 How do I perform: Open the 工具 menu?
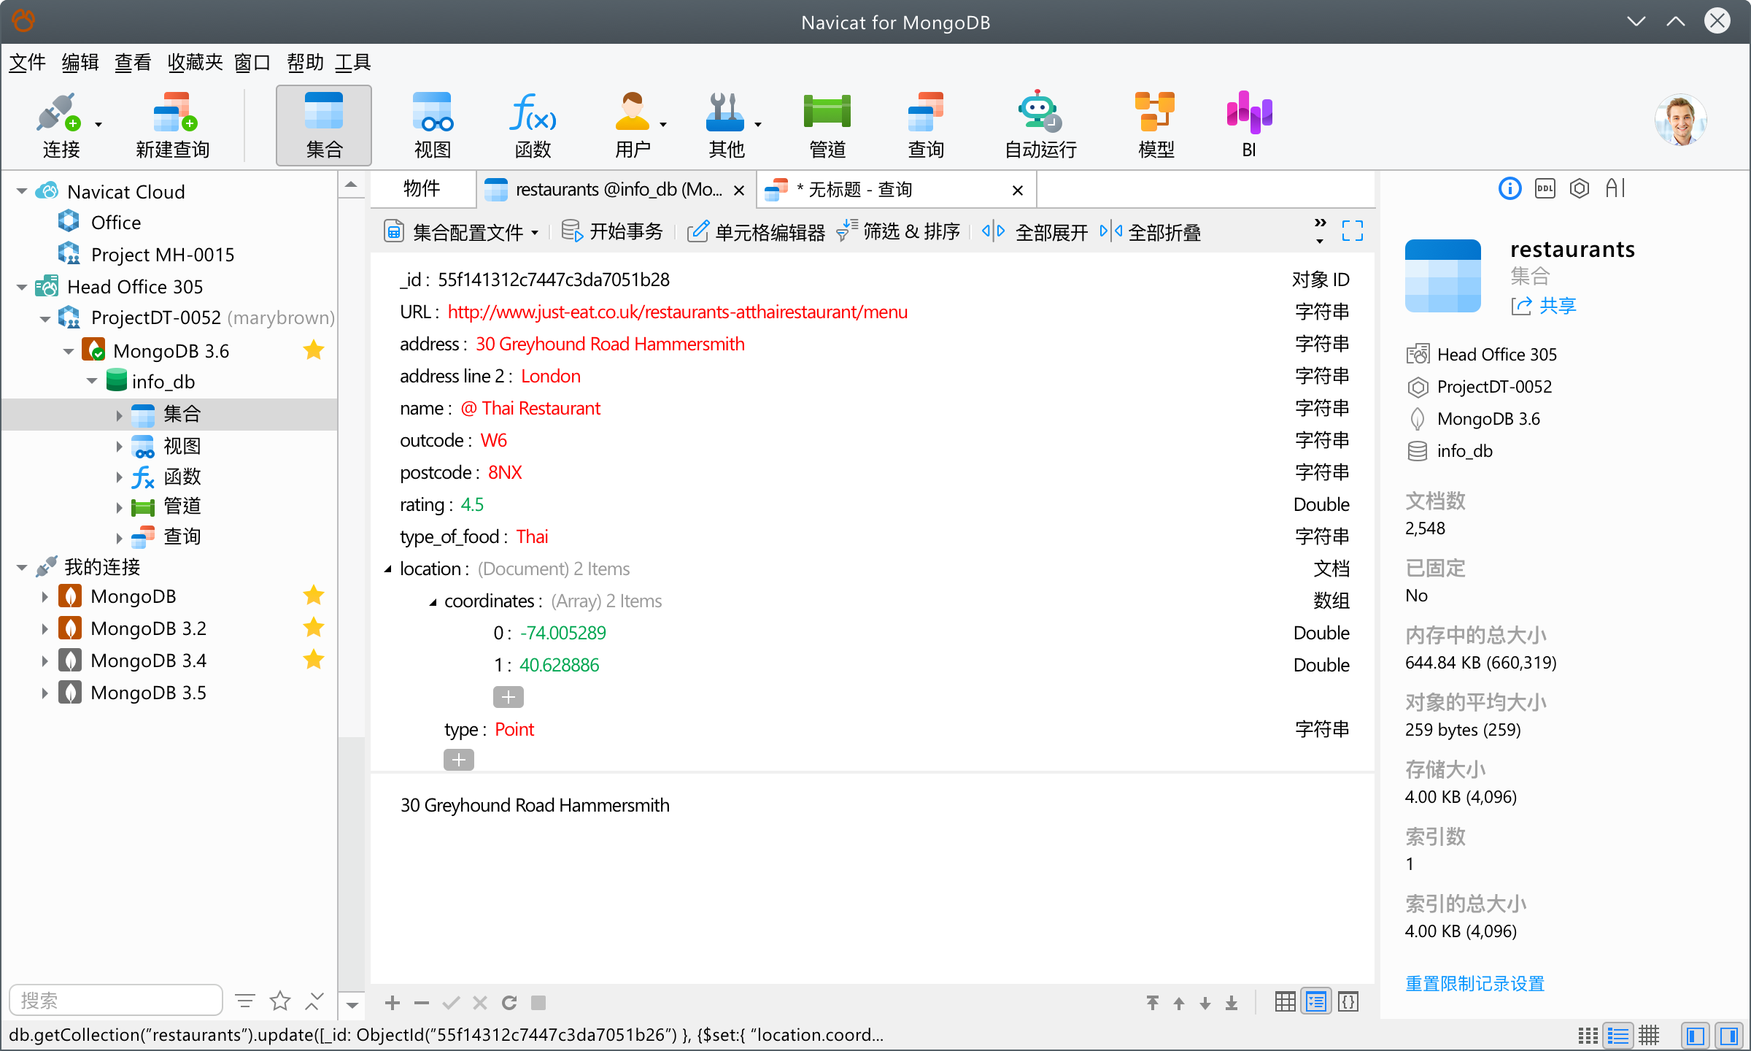[353, 63]
